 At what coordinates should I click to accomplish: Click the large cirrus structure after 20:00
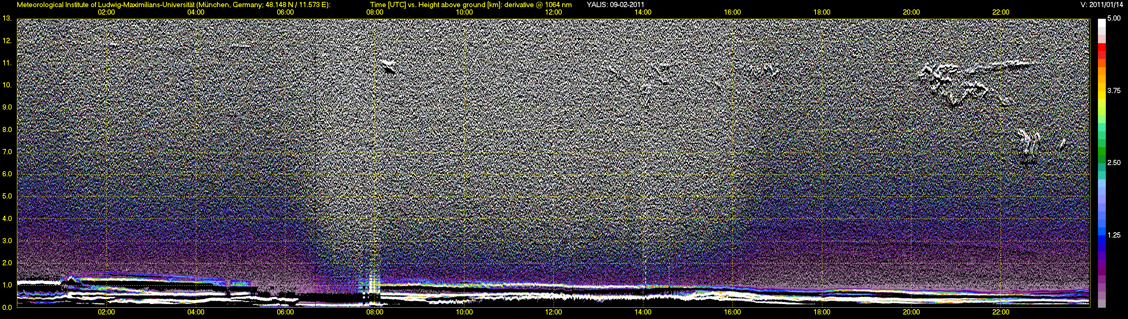point(955,83)
